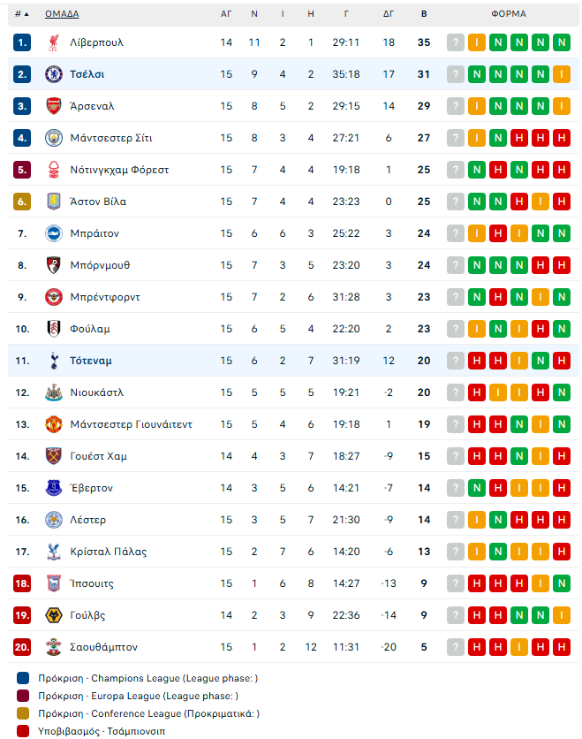Open the Μπράιτον team link

[x=94, y=233]
